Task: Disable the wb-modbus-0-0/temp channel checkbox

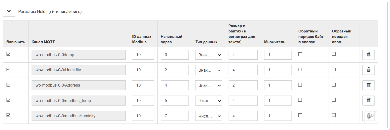Action: (9, 54)
